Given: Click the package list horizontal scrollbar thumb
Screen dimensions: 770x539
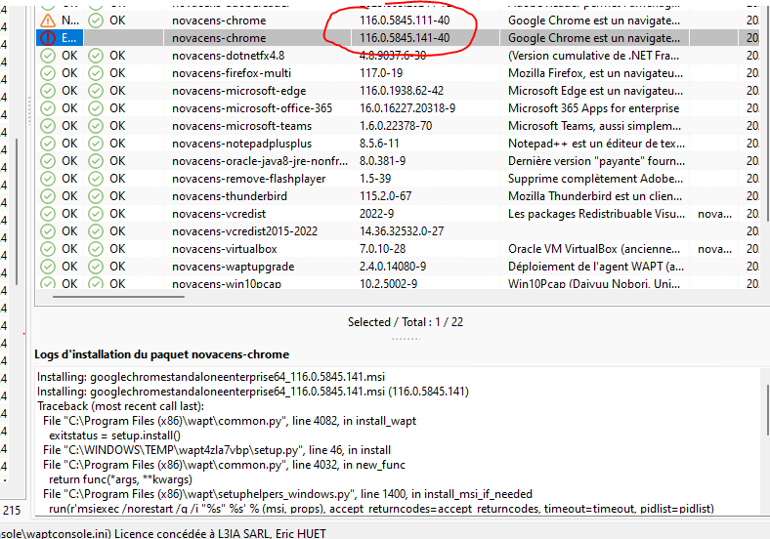Looking at the screenshot, I should pyautogui.click(x=118, y=297).
